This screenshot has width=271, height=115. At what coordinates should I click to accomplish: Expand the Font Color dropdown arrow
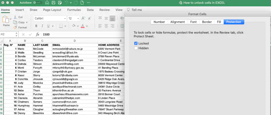point(87,26)
